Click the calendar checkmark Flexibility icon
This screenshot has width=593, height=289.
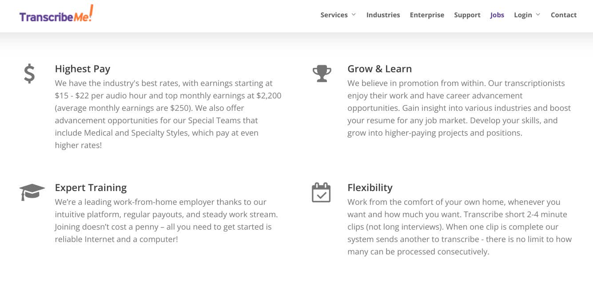click(x=321, y=192)
